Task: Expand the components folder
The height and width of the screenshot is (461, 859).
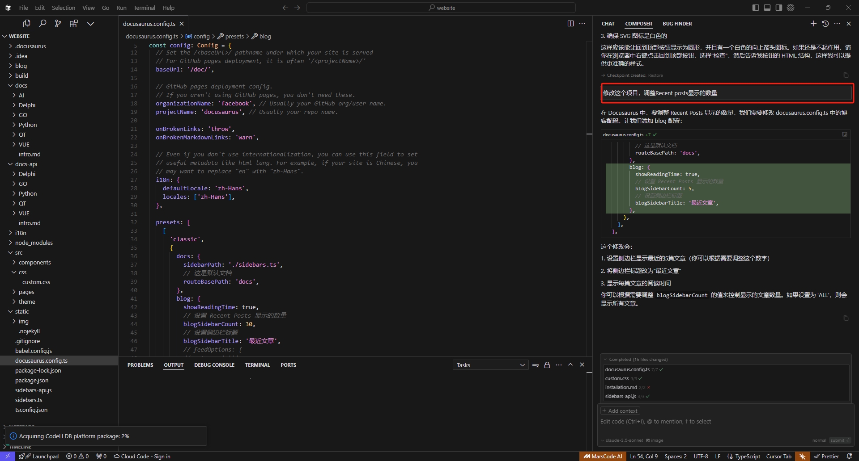Action: [59, 262]
